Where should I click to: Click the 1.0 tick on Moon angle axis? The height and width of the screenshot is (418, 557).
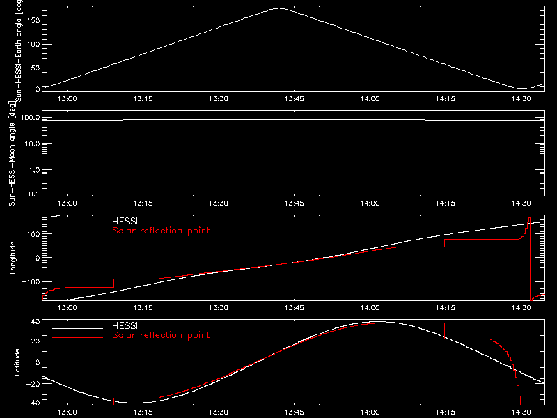[x=33, y=170]
